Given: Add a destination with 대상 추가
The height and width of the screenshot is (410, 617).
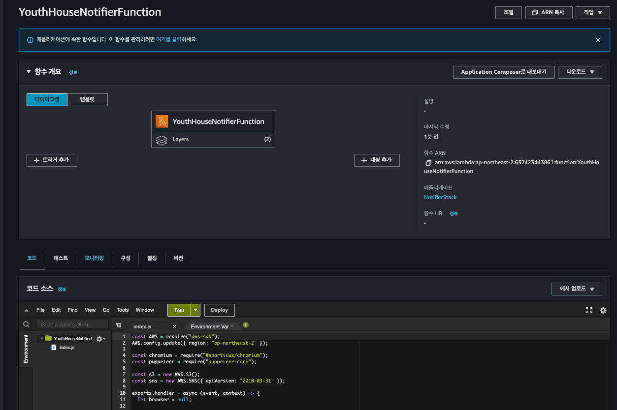Looking at the screenshot, I should click(x=377, y=160).
